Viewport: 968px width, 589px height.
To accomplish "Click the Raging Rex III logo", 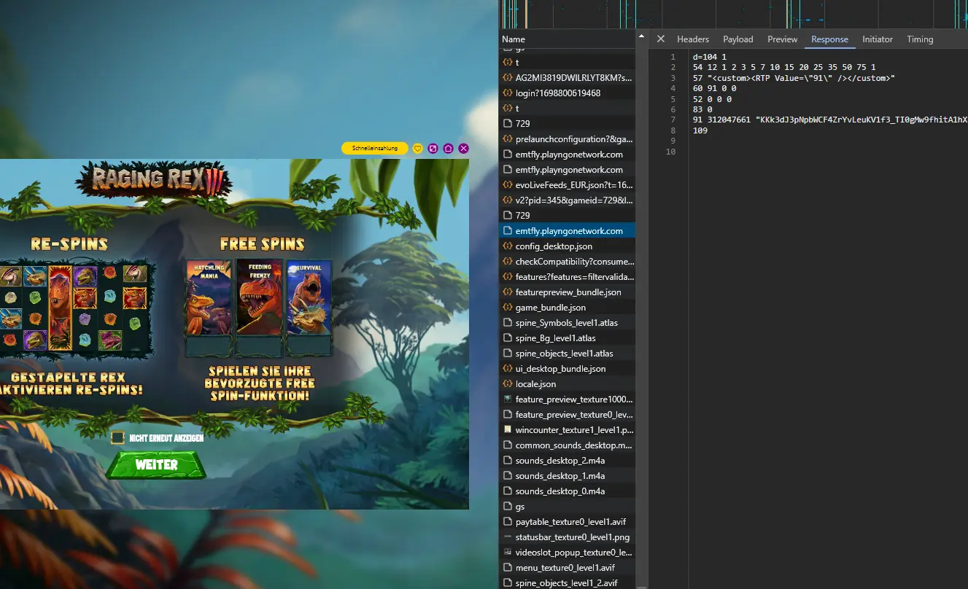I will [153, 180].
